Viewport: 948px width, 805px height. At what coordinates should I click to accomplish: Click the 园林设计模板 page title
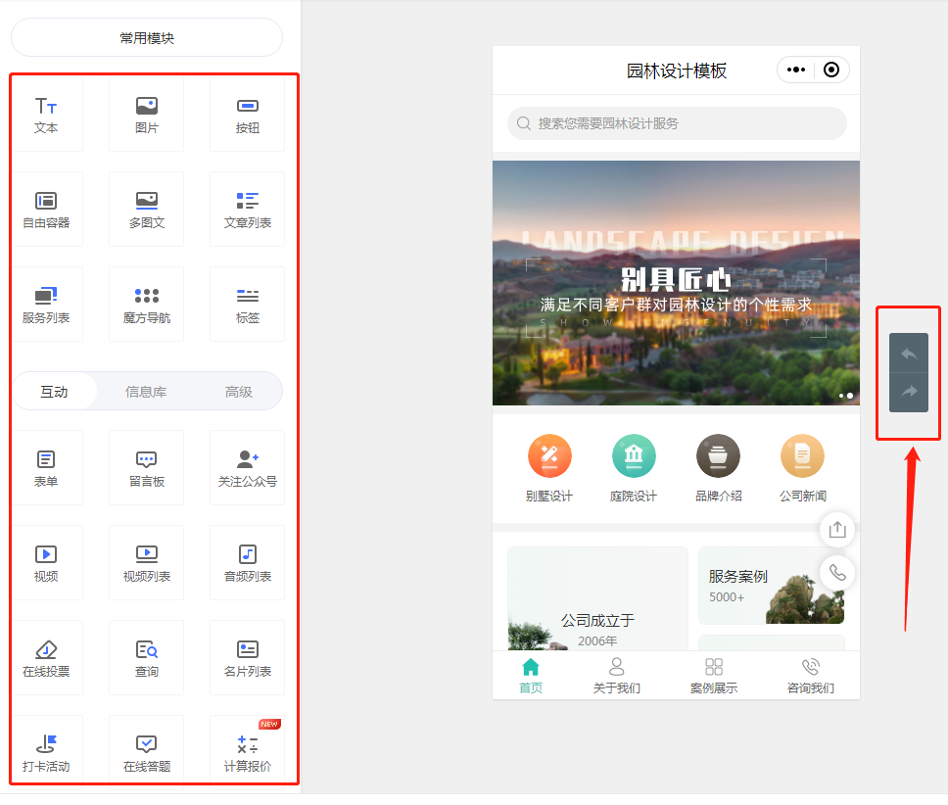677,71
